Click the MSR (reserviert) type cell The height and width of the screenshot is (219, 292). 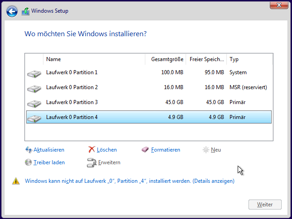248,87
